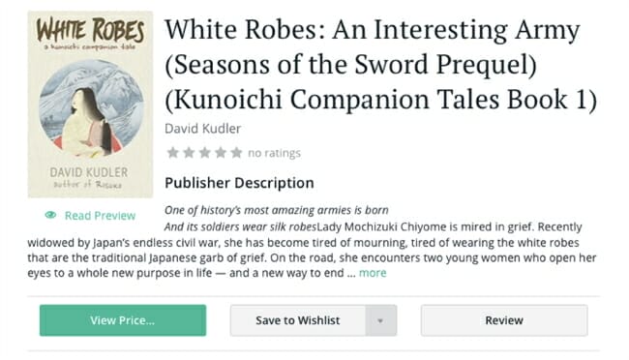Image resolution: width=629 pixels, height=360 pixels.
Task: Click the 'no ratings' text
Action: pyautogui.click(x=274, y=153)
